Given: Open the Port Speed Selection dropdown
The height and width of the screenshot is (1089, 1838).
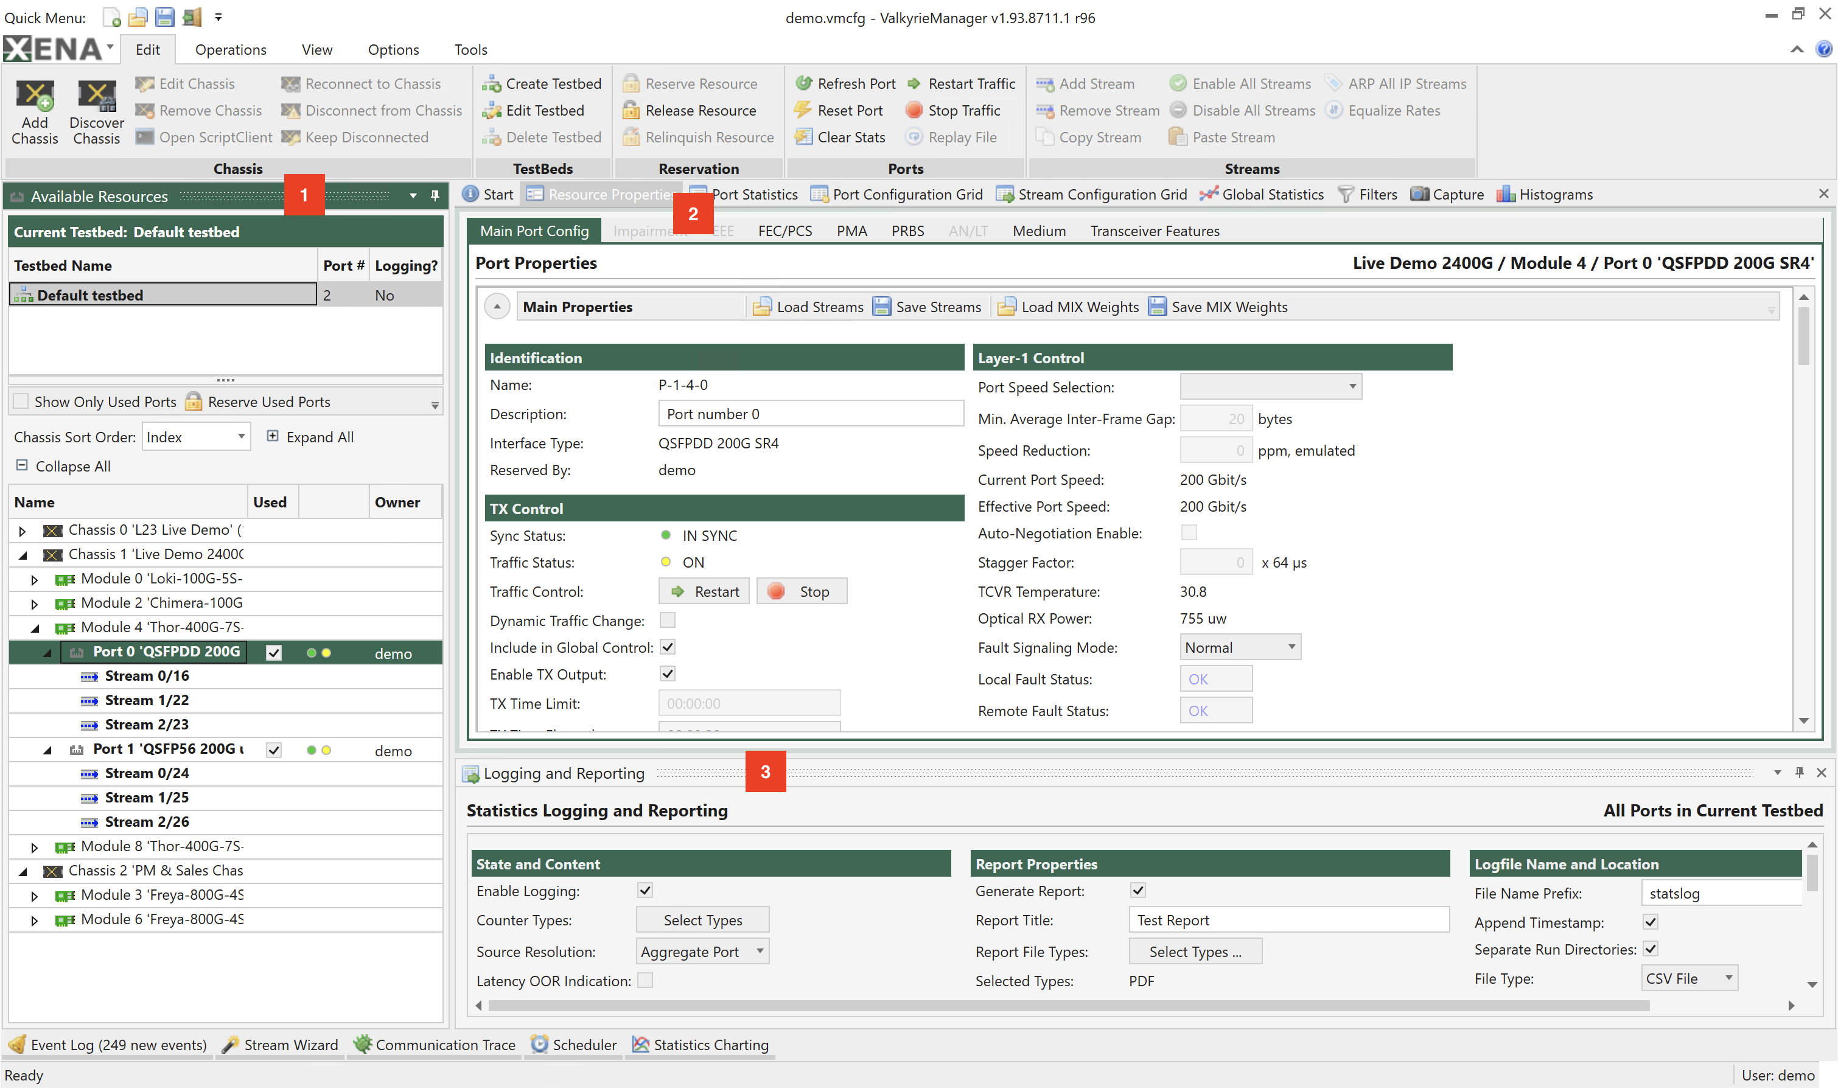Looking at the screenshot, I should click(x=1271, y=387).
